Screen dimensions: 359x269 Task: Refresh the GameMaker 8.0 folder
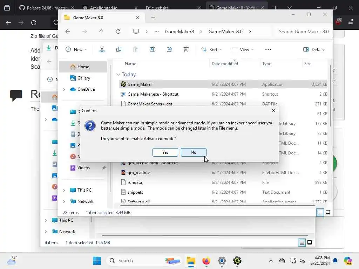(118, 32)
